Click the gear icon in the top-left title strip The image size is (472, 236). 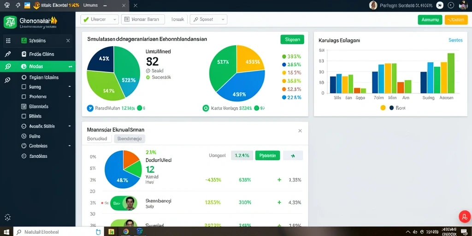[18, 5]
